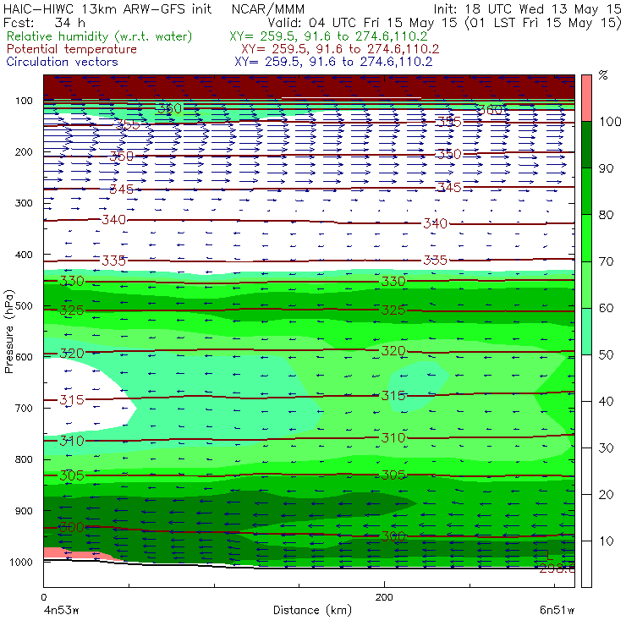Click the '298.8' minimum value label
The image size is (626, 626).
(x=557, y=568)
